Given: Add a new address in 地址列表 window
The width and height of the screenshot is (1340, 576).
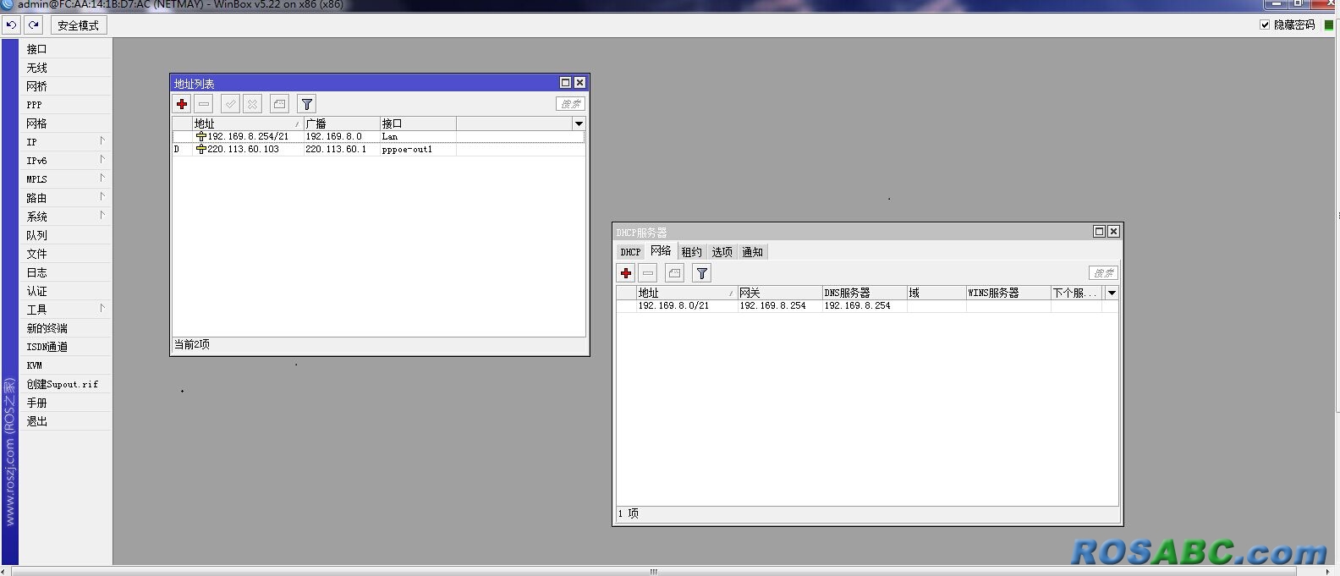Looking at the screenshot, I should (182, 104).
